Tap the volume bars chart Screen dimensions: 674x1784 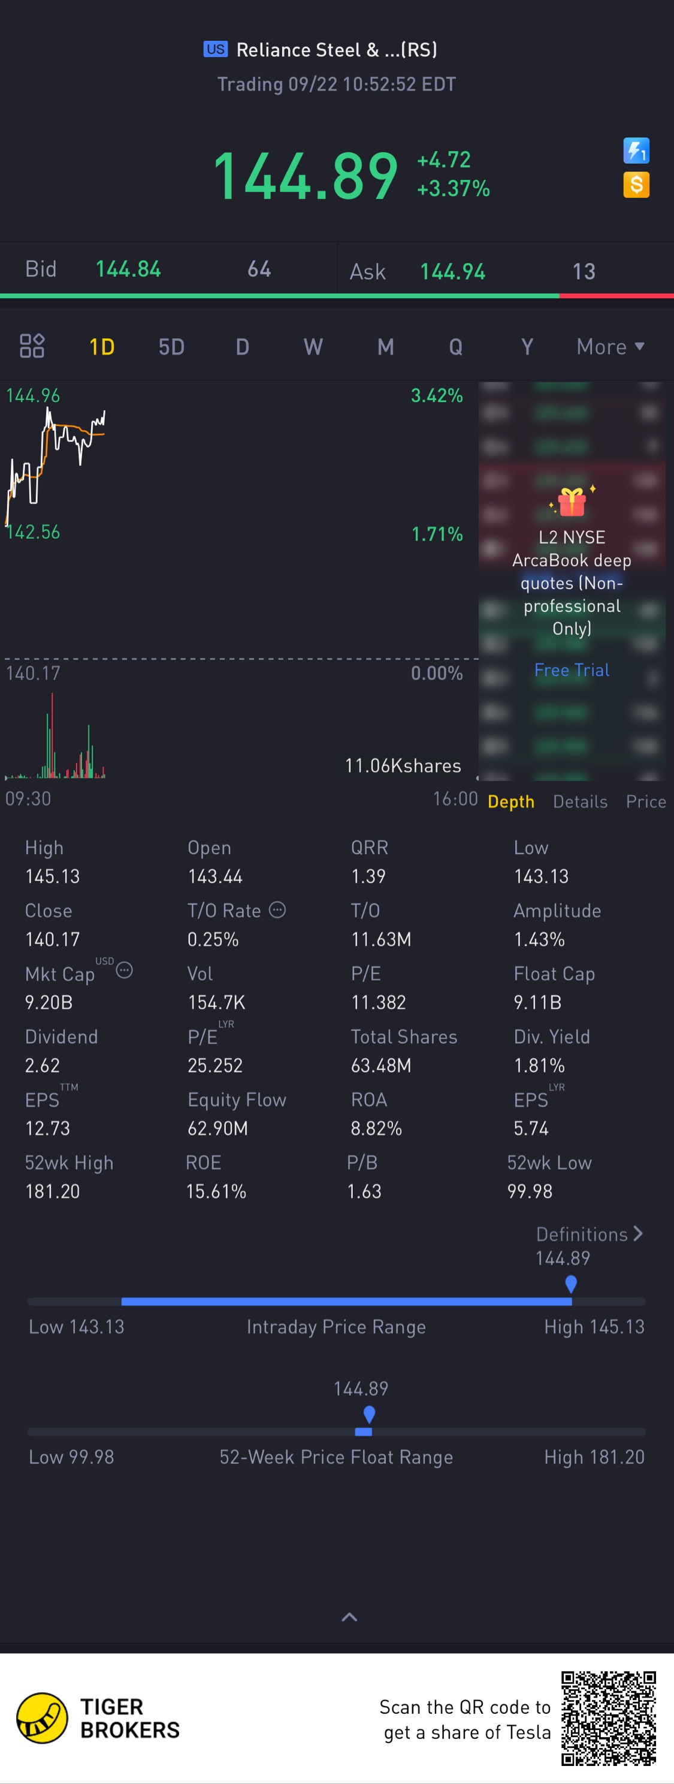[55, 736]
